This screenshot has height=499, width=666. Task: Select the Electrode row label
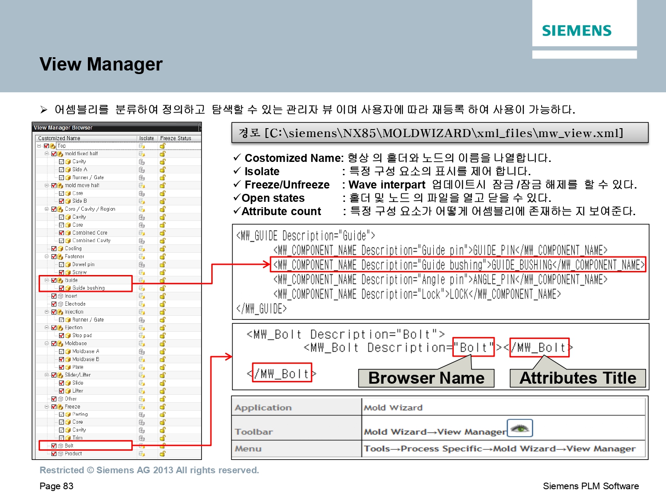pyautogui.click(x=75, y=304)
